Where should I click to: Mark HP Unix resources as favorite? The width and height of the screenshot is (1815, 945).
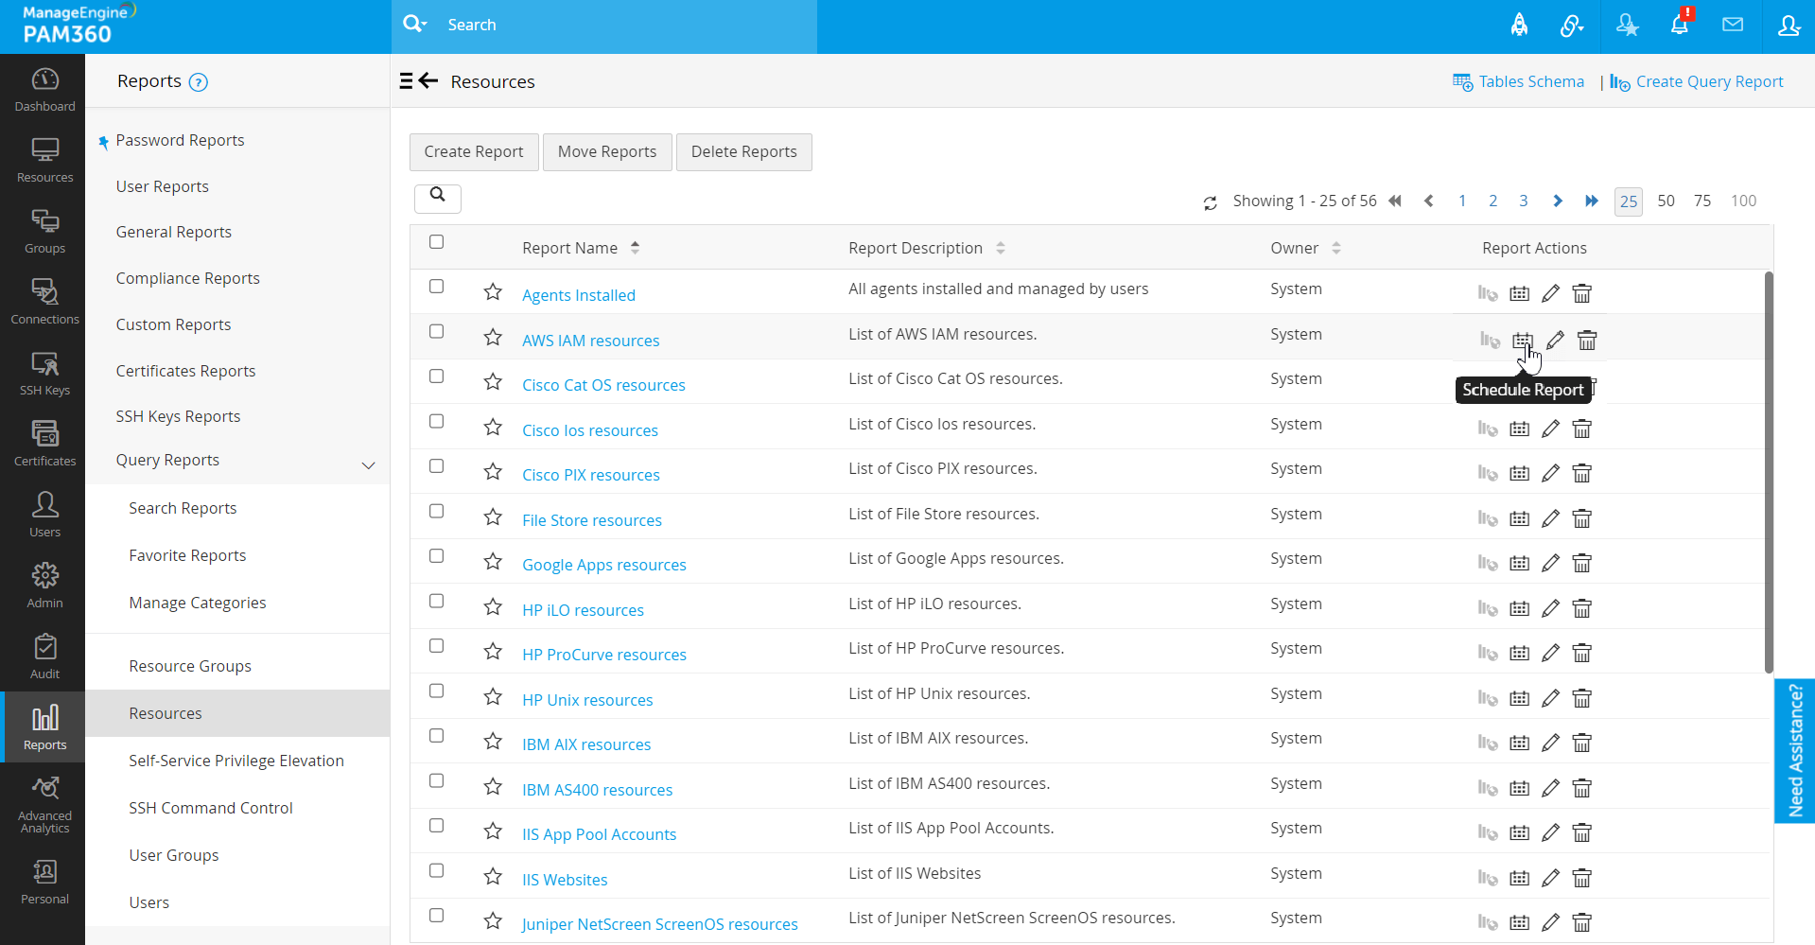click(493, 697)
